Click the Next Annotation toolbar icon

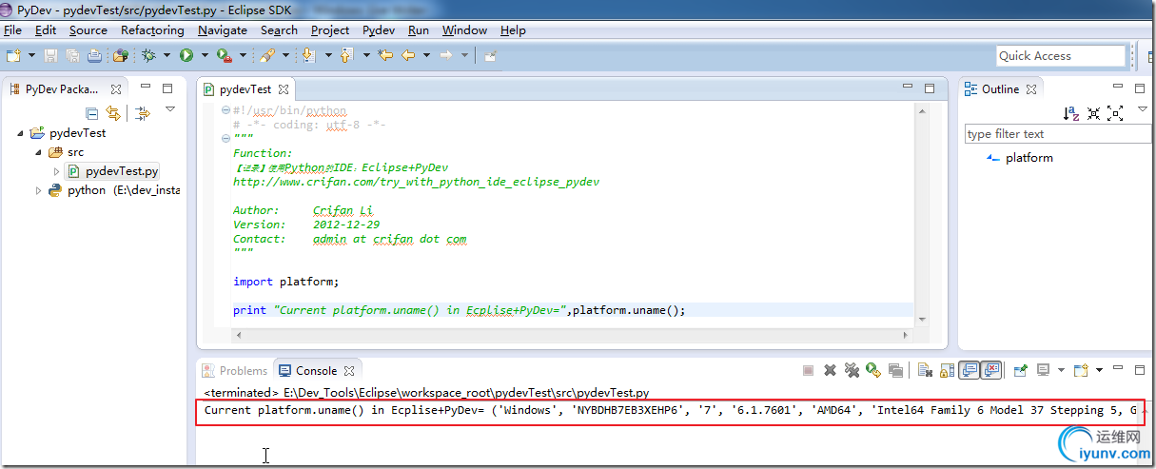pos(308,55)
